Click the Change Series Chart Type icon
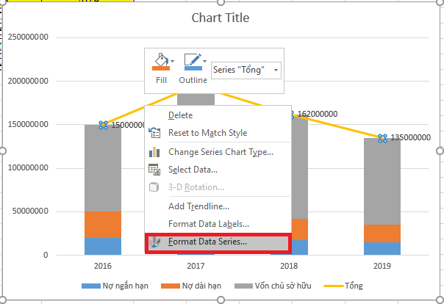 [154, 152]
